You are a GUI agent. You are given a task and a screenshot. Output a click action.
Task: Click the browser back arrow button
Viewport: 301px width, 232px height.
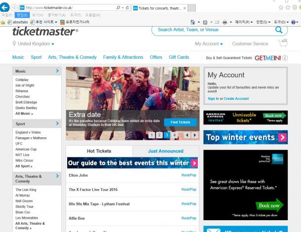(4, 8)
